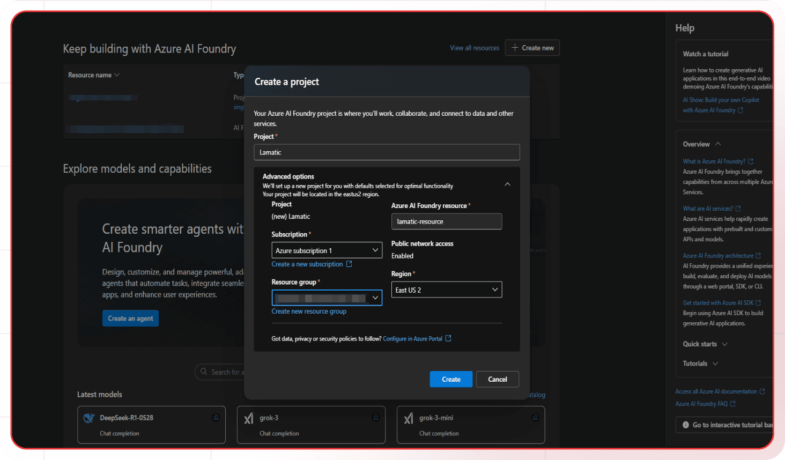Click the xAI logo on grok-3-mini card
The image size is (785, 460).
tap(408, 418)
